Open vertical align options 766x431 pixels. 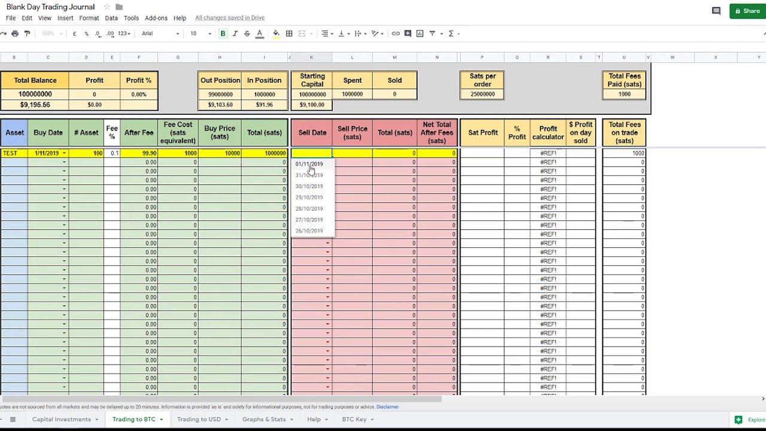pos(343,34)
